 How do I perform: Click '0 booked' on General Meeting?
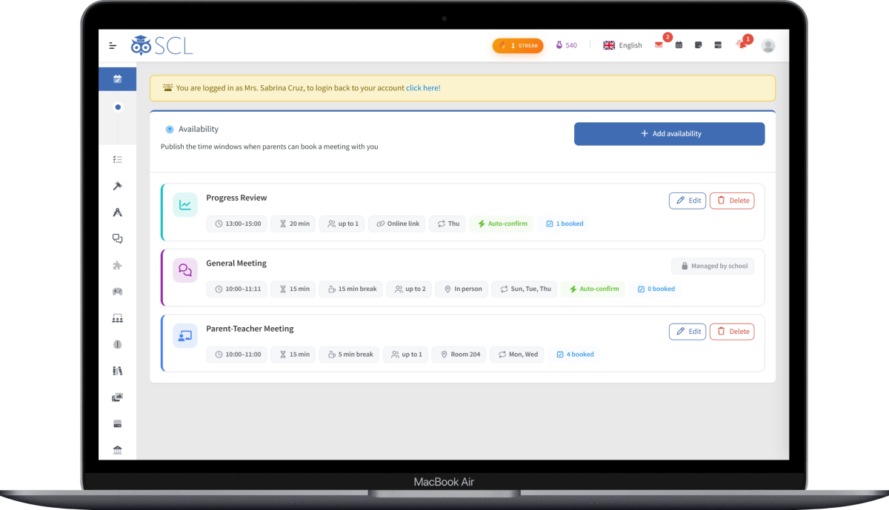(x=656, y=289)
